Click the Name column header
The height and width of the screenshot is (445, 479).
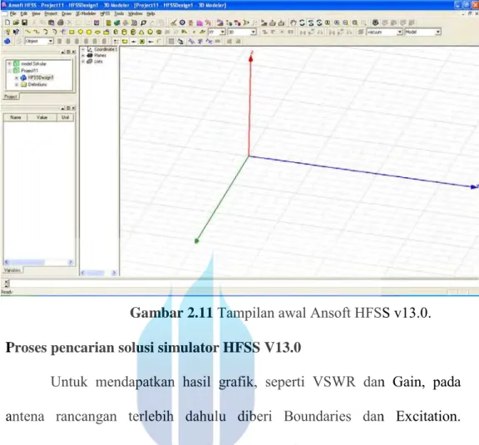(15, 117)
